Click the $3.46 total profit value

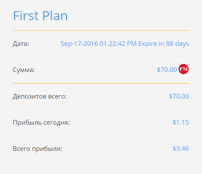coord(181,149)
